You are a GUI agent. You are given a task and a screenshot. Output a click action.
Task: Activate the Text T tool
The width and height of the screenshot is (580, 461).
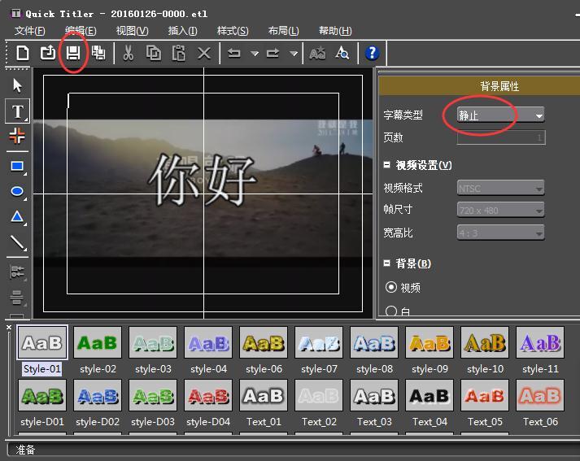tap(17, 111)
